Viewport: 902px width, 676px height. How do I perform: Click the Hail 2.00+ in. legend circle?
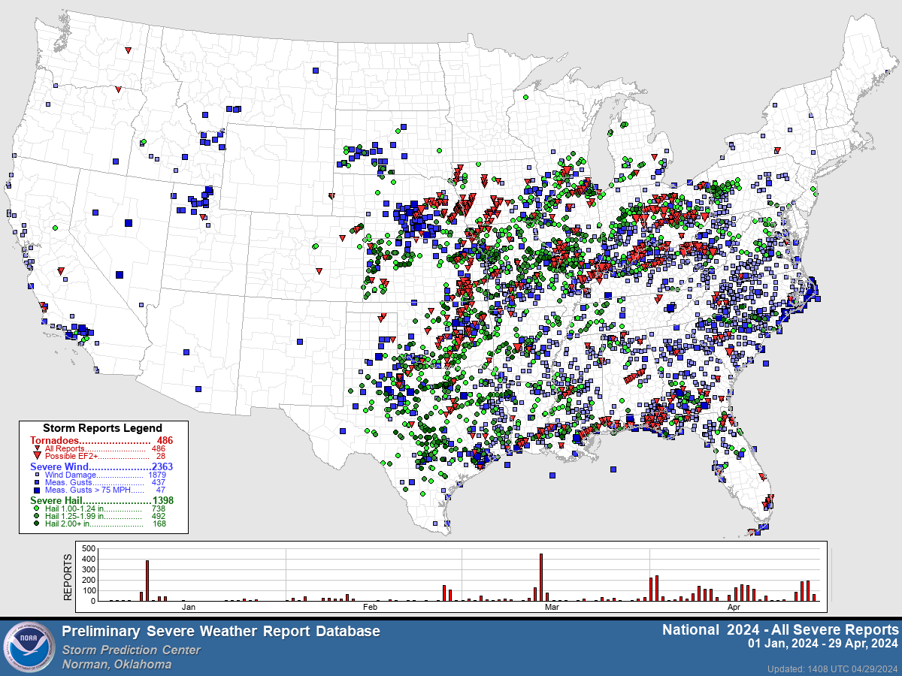click(38, 524)
